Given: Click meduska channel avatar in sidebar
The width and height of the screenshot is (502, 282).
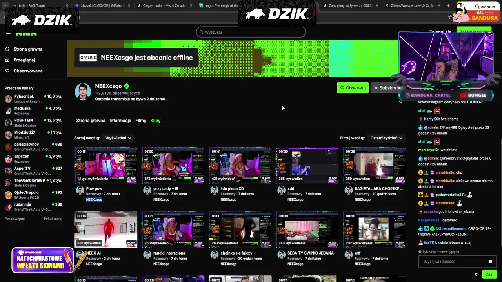Looking at the screenshot, I should (8, 111).
